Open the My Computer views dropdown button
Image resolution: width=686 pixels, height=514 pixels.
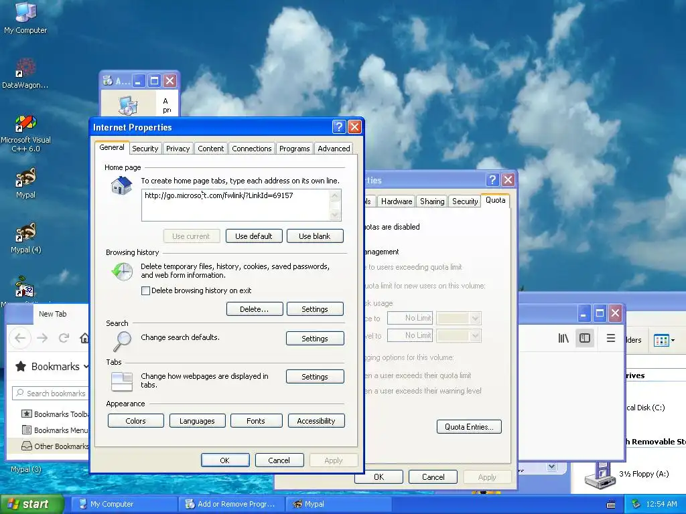(664, 340)
